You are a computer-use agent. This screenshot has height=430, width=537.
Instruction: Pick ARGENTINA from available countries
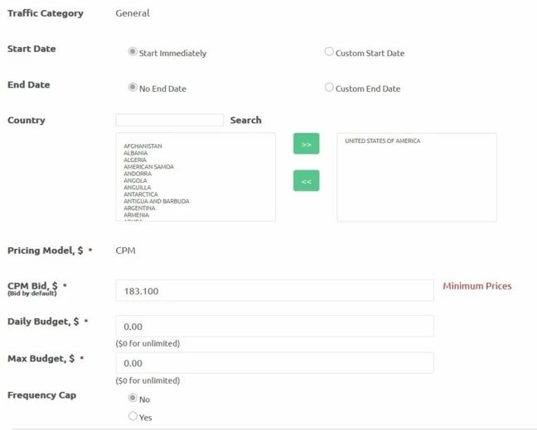pyautogui.click(x=139, y=208)
